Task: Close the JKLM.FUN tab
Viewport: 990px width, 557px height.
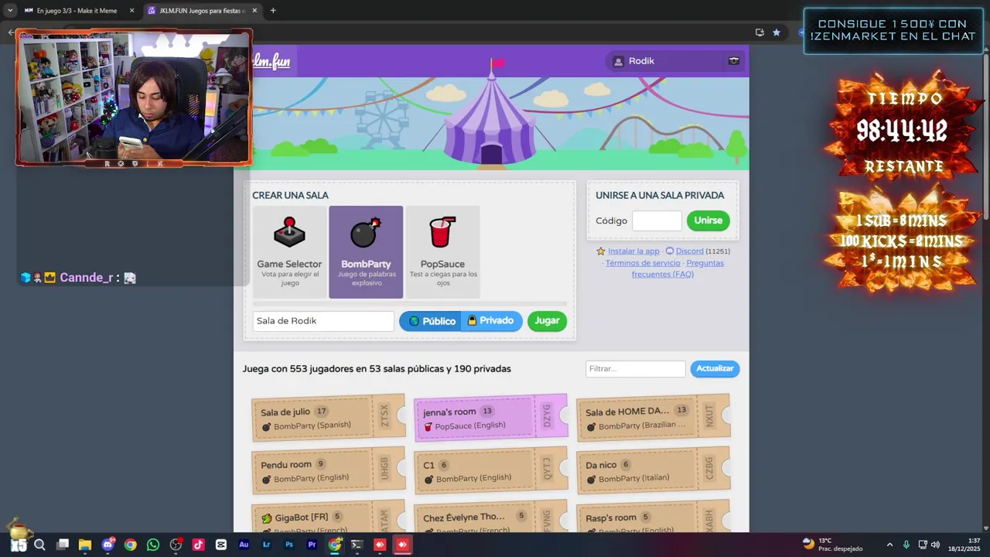Action: click(x=254, y=11)
